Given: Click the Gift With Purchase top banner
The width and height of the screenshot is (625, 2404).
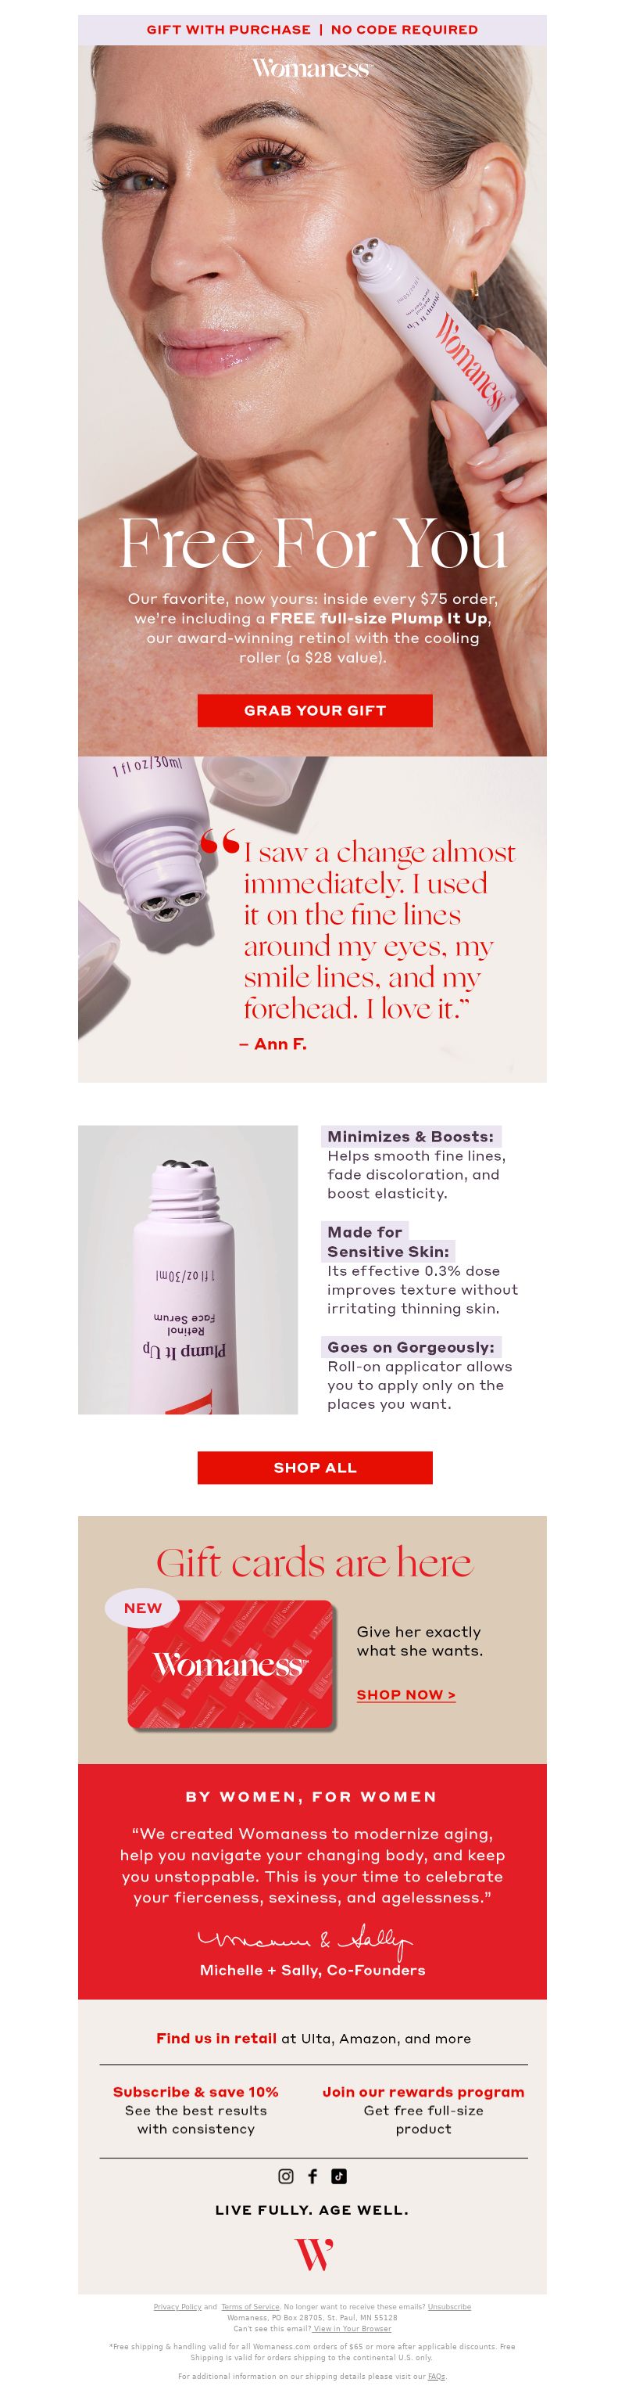Looking at the screenshot, I should (312, 30).
